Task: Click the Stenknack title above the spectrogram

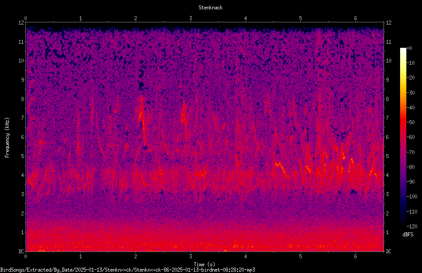Action: point(211,8)
